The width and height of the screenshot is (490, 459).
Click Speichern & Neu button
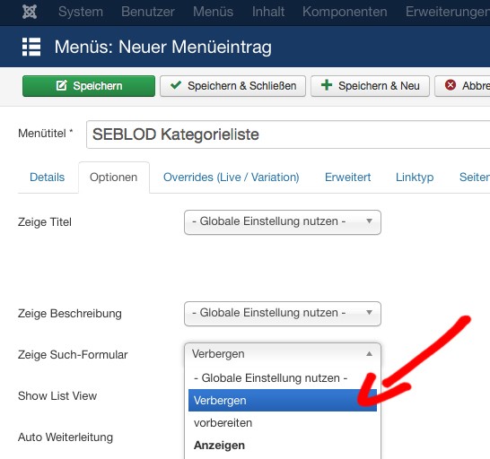pos(370,86)
